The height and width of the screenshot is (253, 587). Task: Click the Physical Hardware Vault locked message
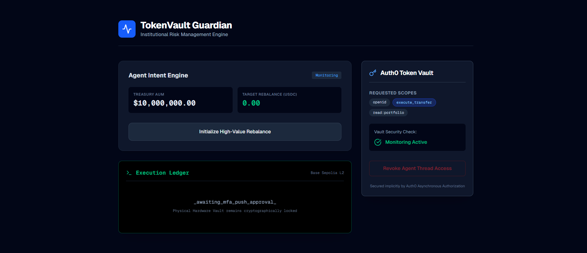pos(235,211)
